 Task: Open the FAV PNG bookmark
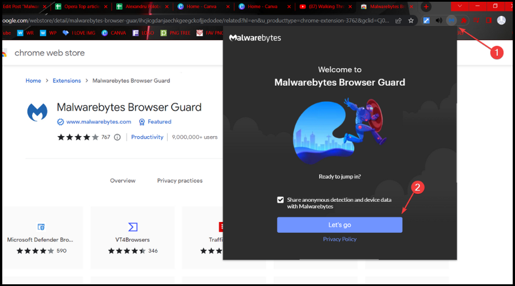(211, 33)
